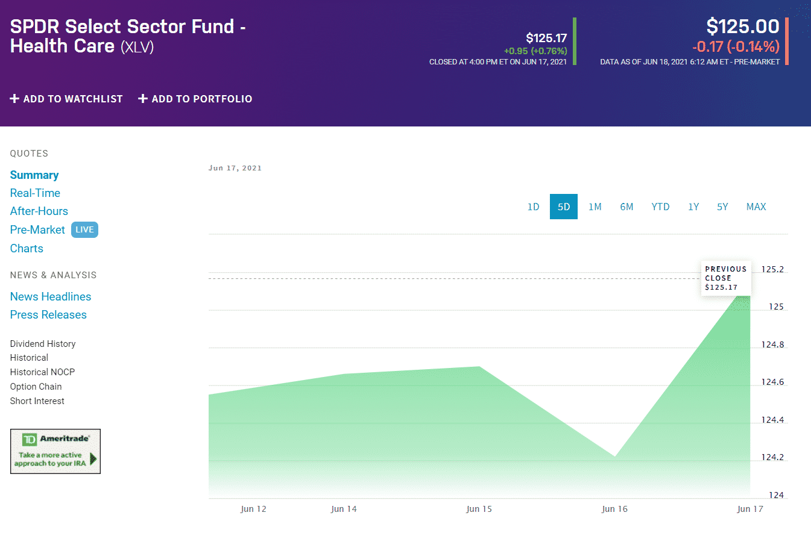This screenshot has height=542, width=811.
Task: Show year-to-date YTD chart
Action: pos(660,207)
